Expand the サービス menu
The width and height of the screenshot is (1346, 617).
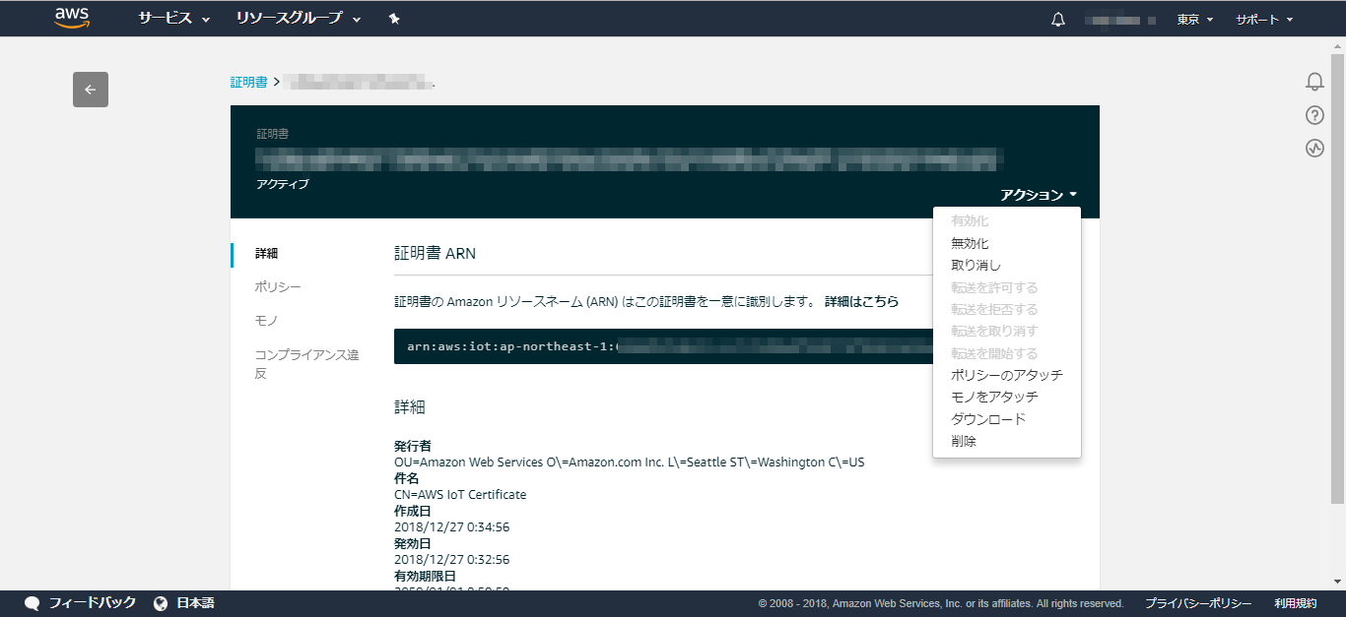[x=174, y=19]
